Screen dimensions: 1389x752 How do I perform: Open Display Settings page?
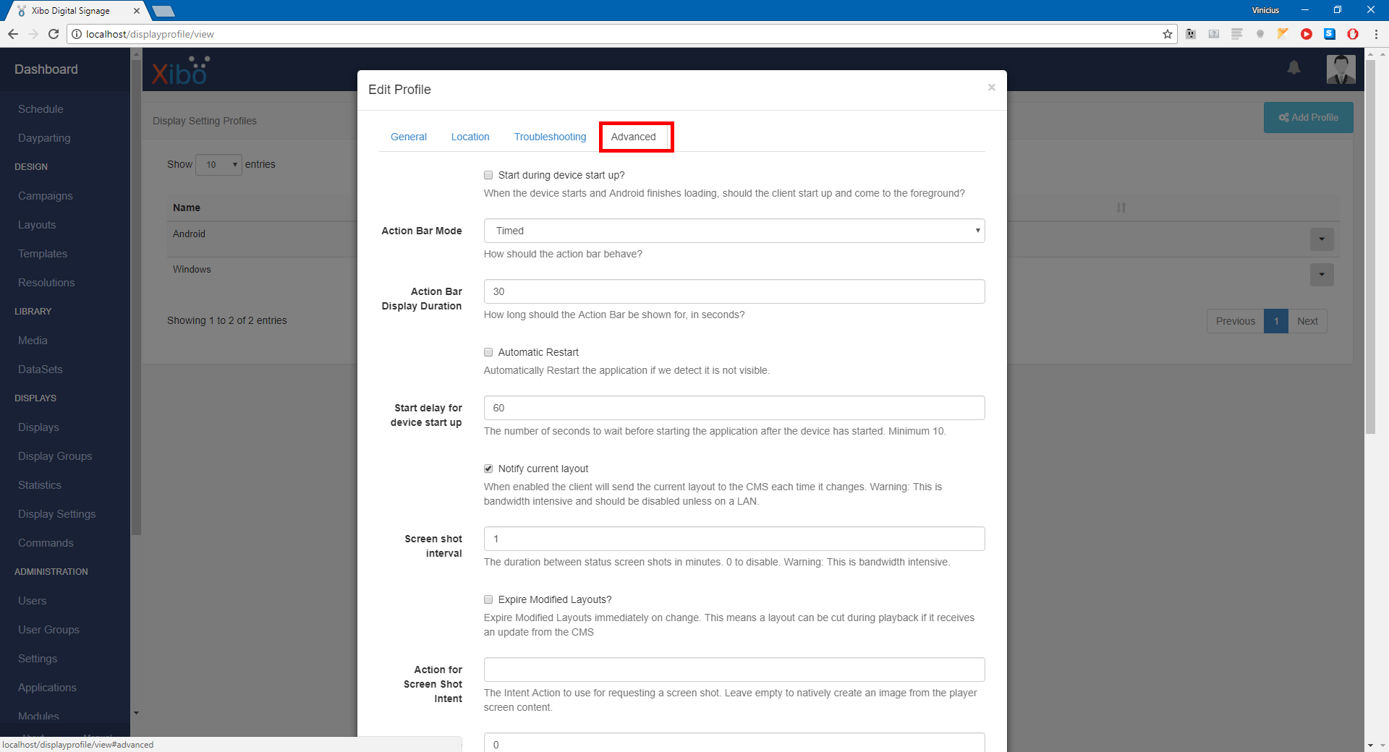(x=56, y=514)
